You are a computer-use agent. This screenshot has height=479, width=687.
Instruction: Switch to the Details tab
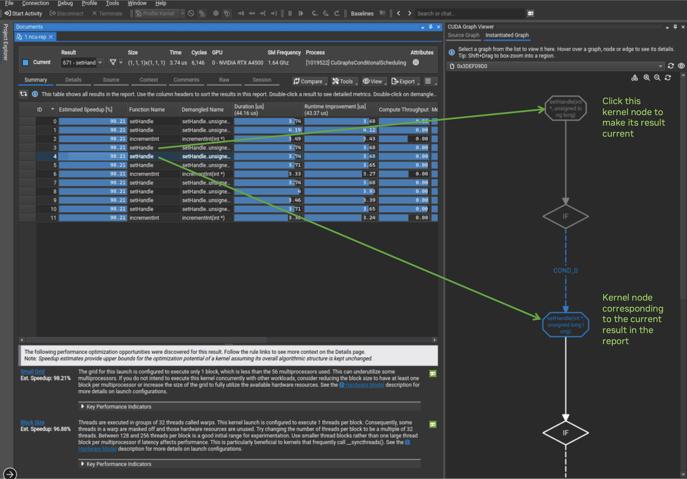[73, 80]
